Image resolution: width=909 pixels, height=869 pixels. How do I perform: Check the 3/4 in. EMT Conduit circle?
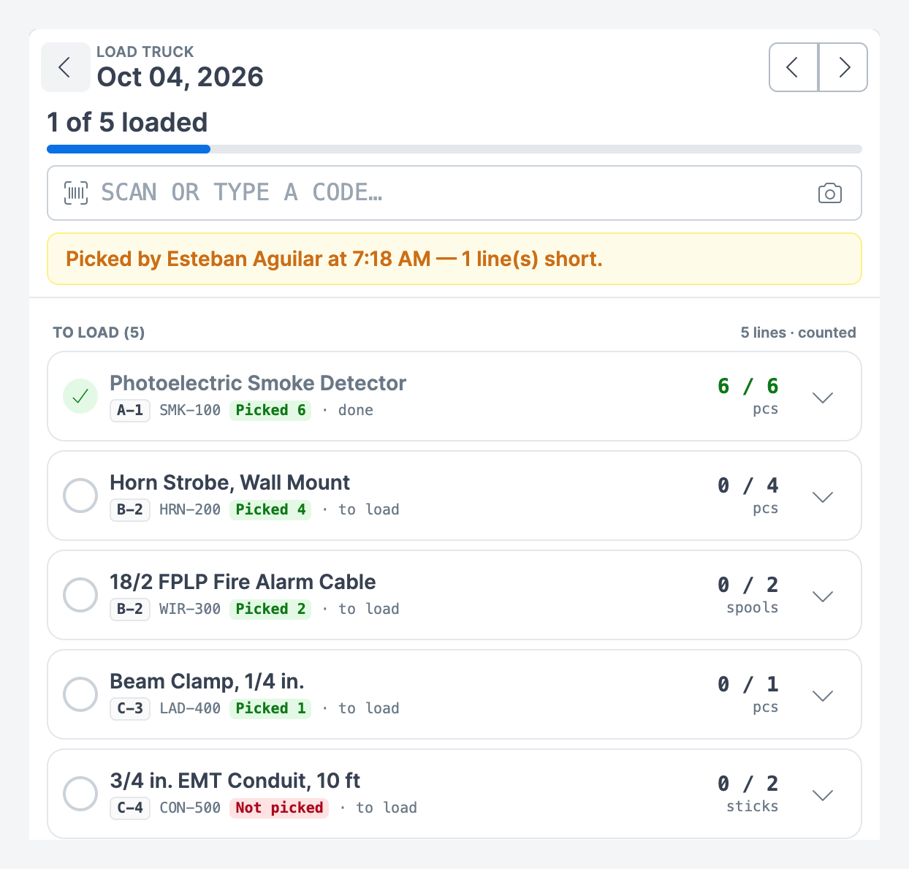click(80, 794)
